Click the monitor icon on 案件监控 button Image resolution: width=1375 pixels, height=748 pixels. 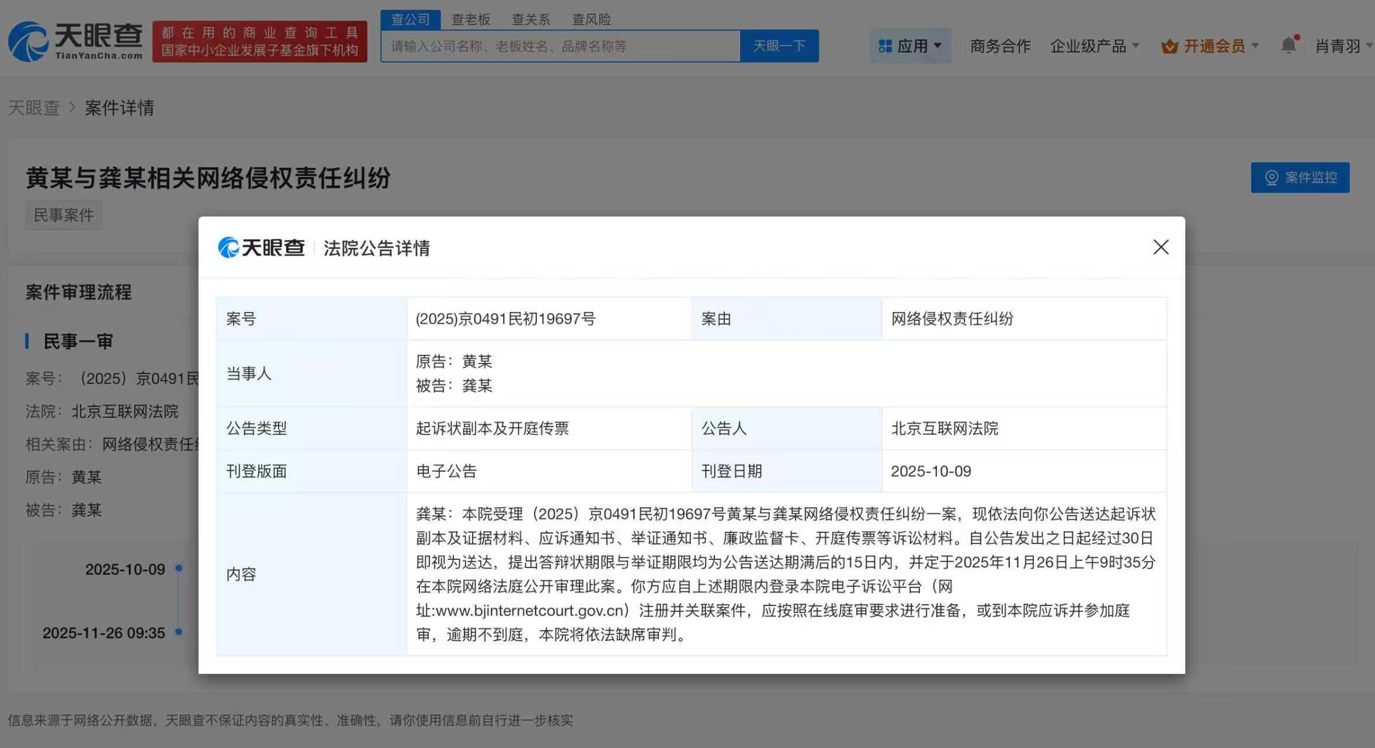(x=1273, y=178)
